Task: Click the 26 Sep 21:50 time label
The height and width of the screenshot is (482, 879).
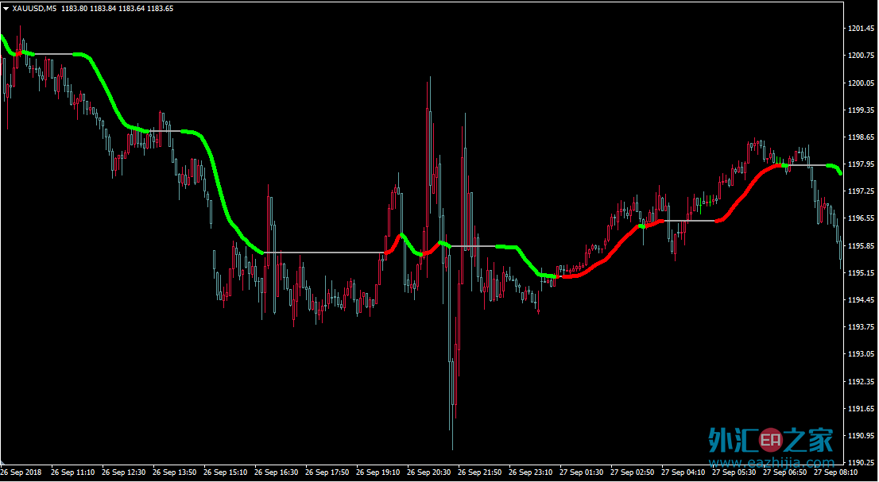Action: point(480,472)
